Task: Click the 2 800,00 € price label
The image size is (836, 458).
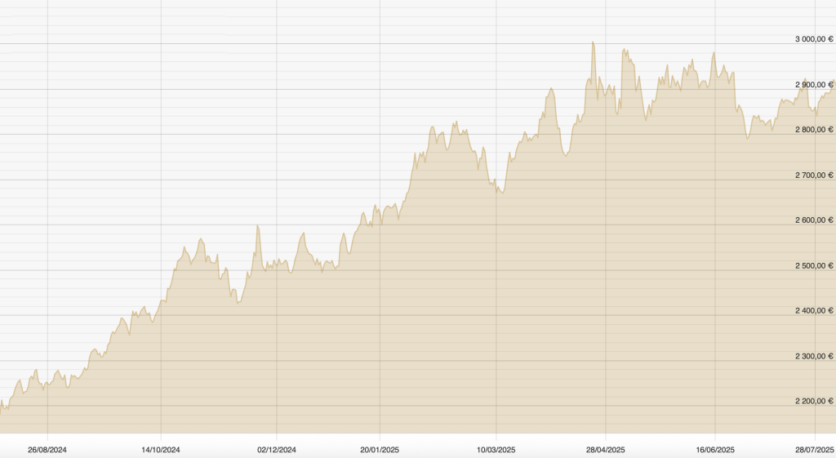Action: coord(814,129)
